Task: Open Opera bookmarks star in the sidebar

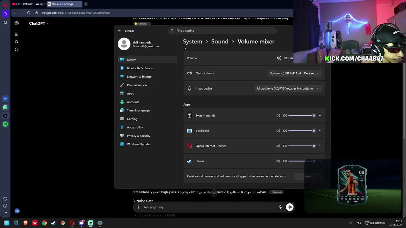Action: [5, 22]
